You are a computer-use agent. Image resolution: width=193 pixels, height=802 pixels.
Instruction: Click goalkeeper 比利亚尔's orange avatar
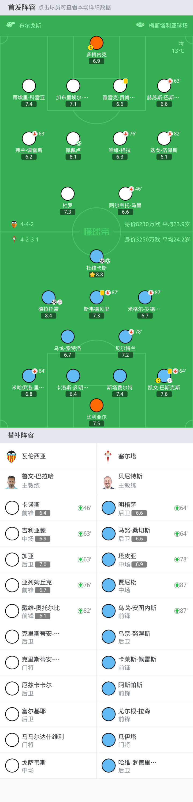(96, 405)
